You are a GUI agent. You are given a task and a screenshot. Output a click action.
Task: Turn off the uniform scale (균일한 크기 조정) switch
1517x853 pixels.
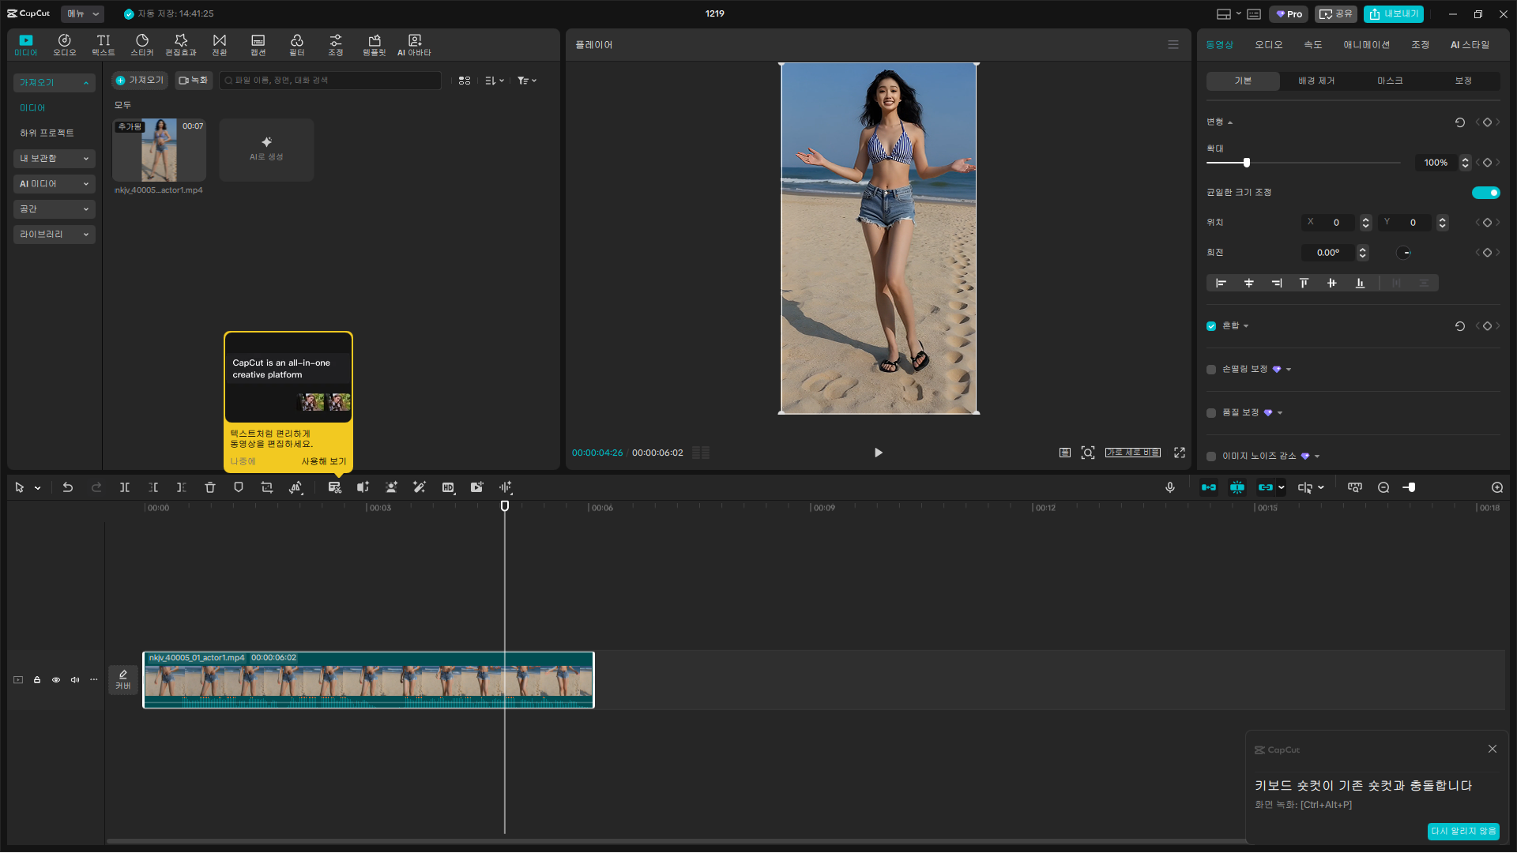click(1485, 193)
